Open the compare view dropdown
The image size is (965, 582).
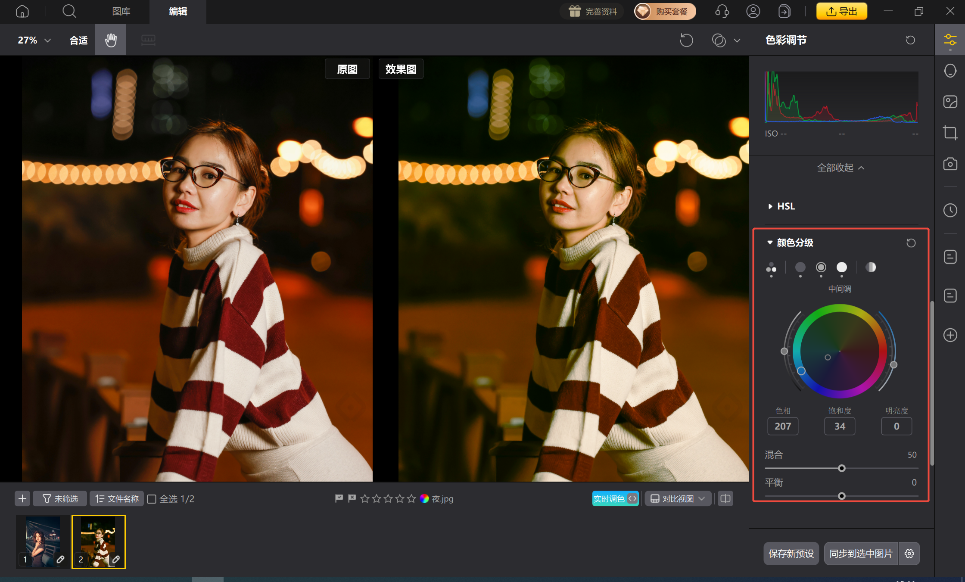(x=678, y=499)
